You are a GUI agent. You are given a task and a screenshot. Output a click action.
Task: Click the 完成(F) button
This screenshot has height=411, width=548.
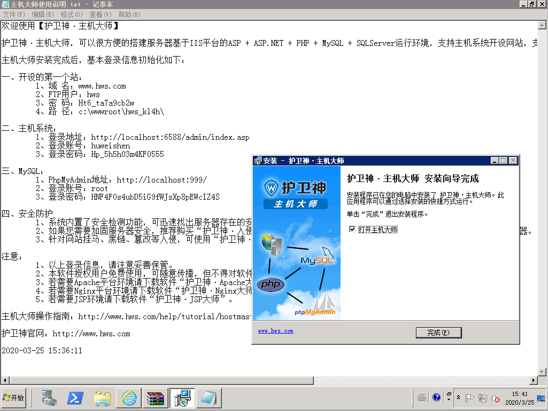pos(438,333)
